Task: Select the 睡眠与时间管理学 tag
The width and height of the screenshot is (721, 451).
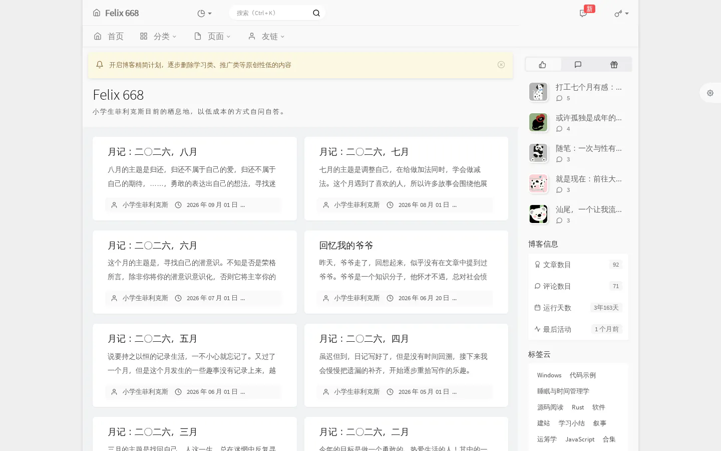Action: tap(563, 391)
